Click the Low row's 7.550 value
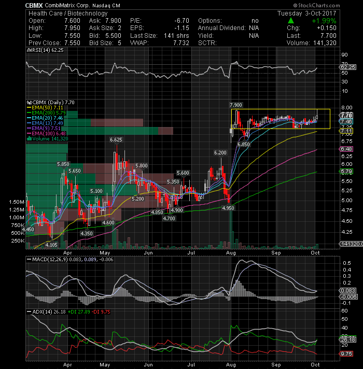The image size is (363, 369). click(72, 36)
